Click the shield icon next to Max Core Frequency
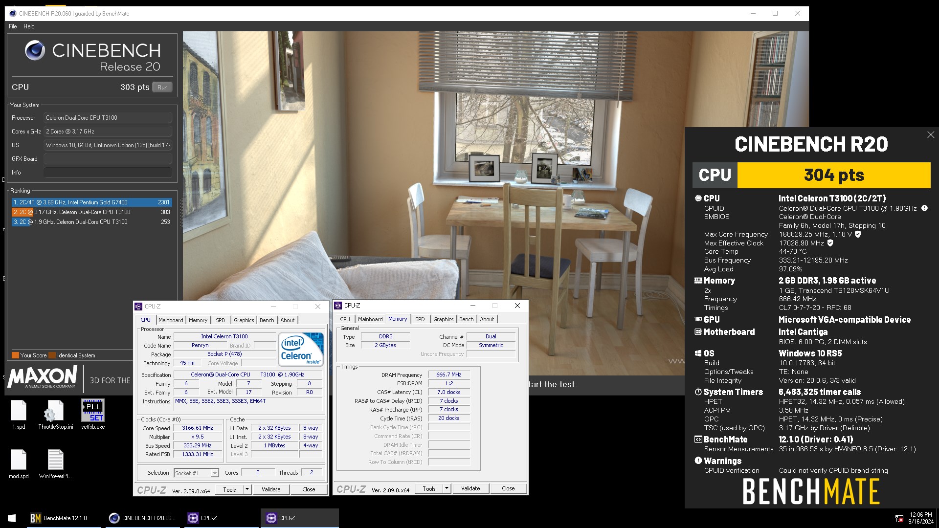 point(858,234)
